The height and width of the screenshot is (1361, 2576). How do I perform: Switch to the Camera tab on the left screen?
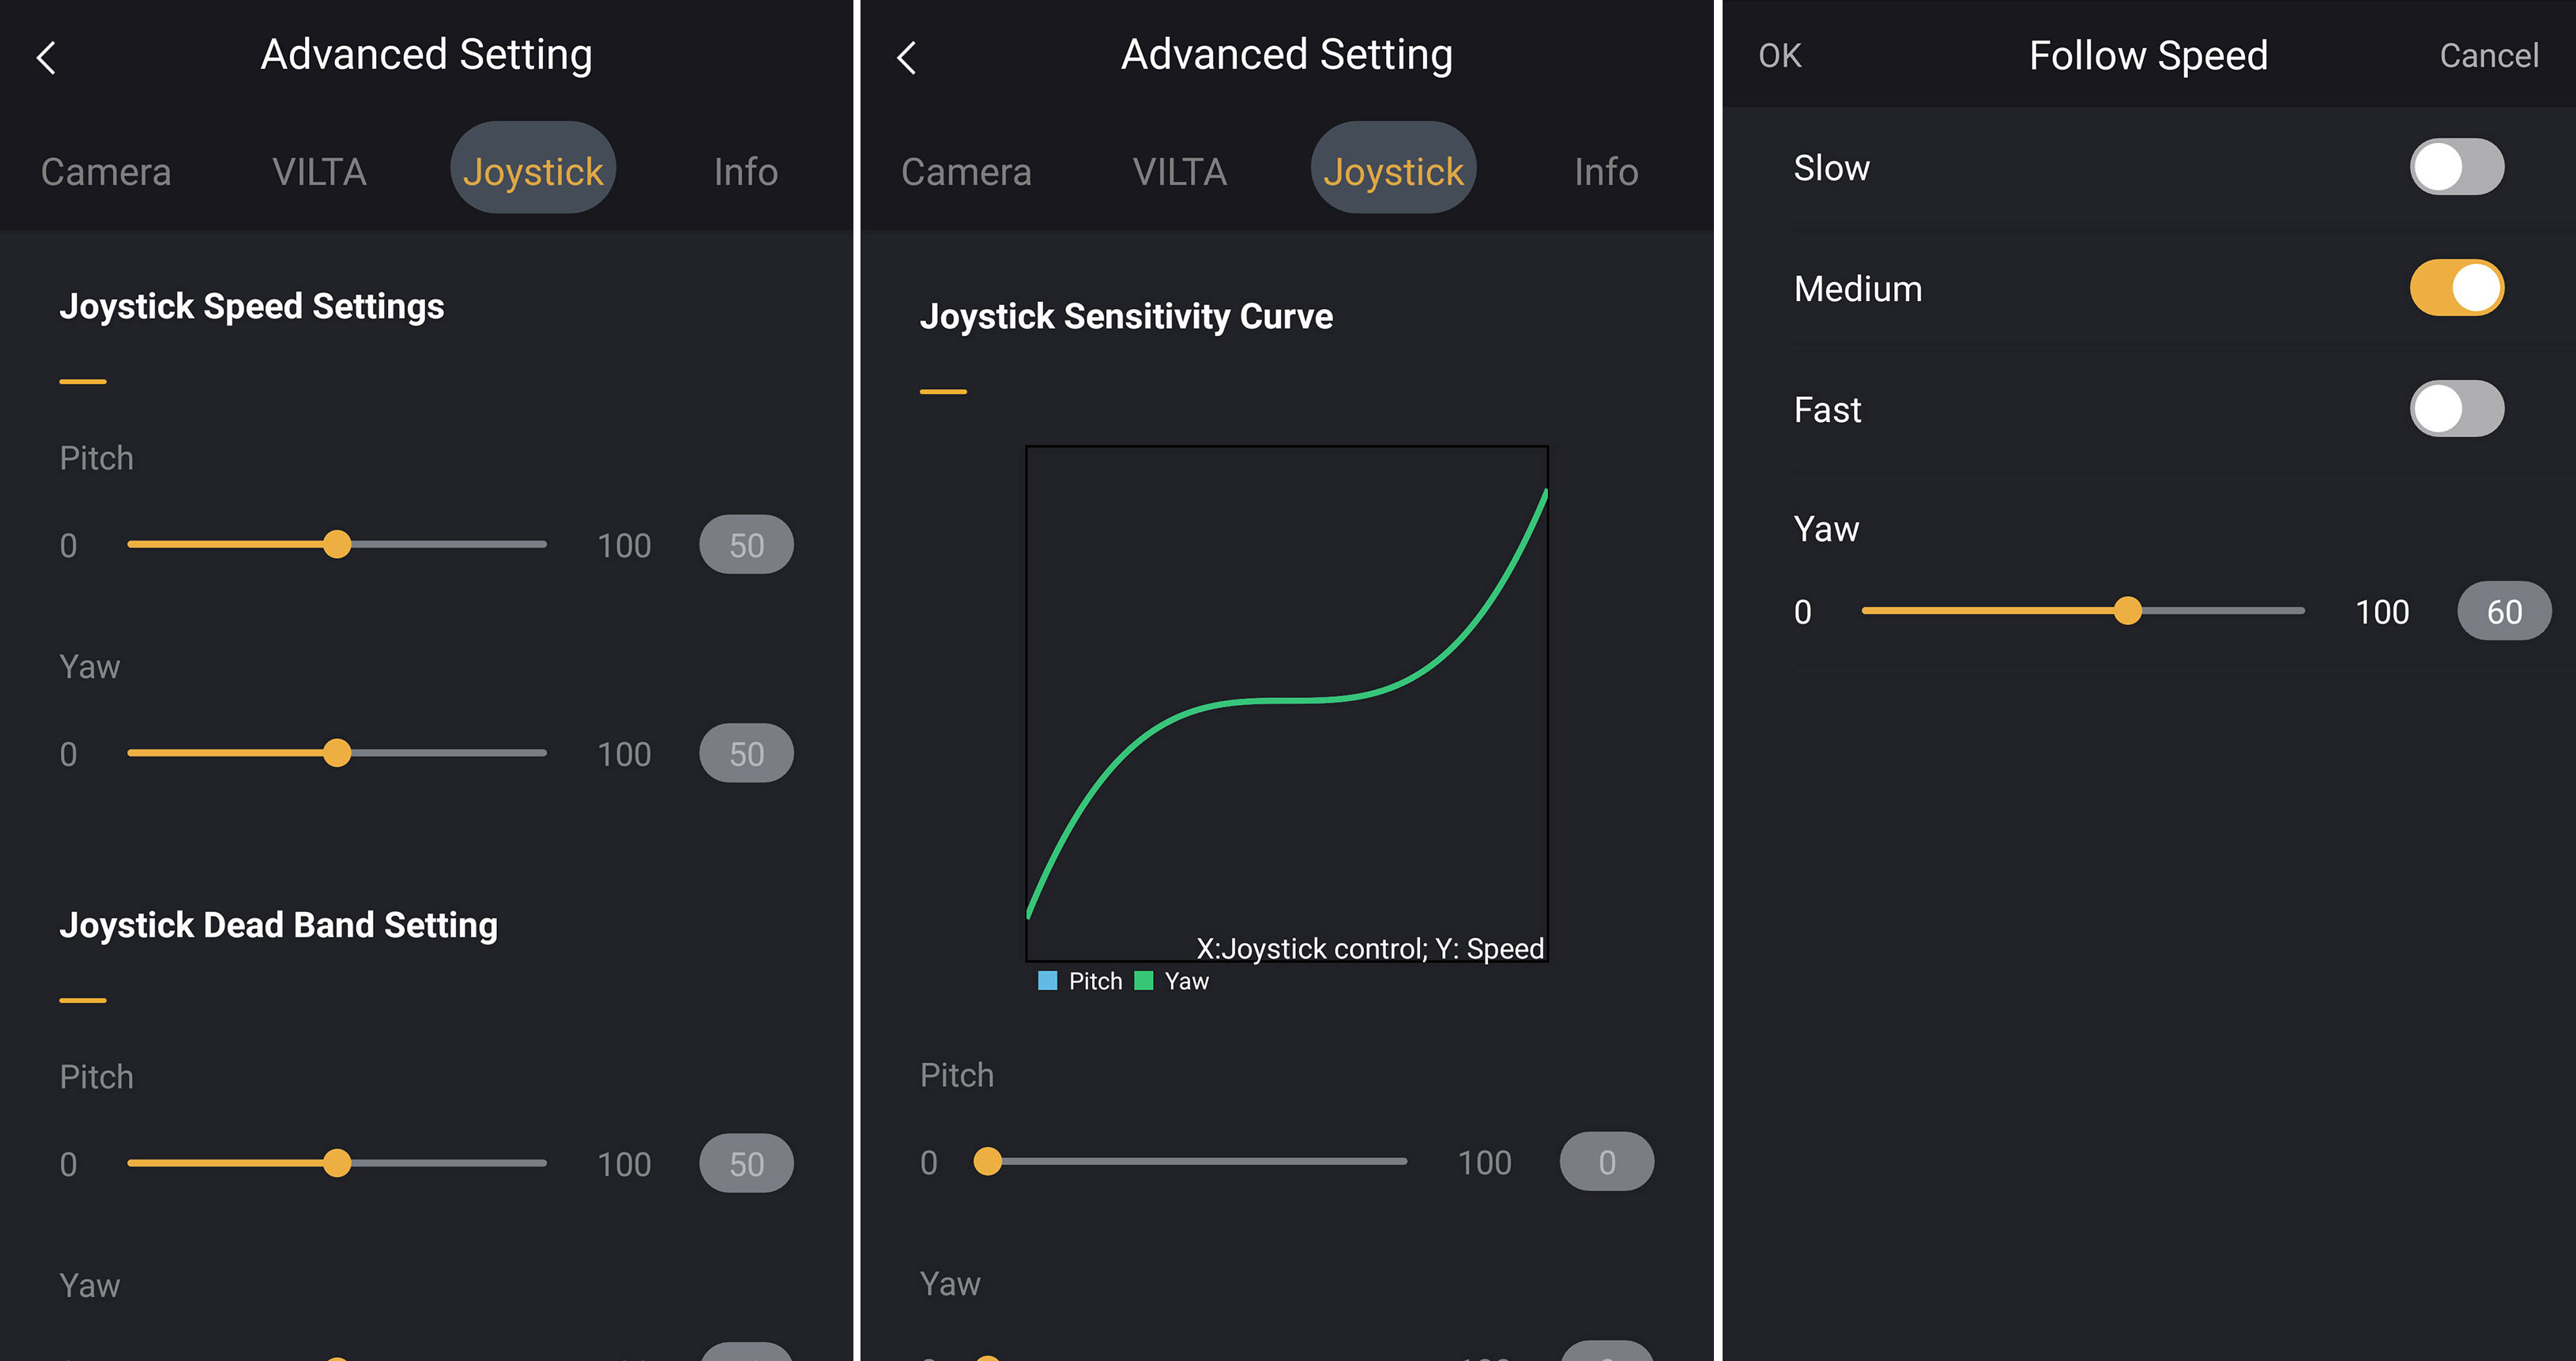(106, 172)
